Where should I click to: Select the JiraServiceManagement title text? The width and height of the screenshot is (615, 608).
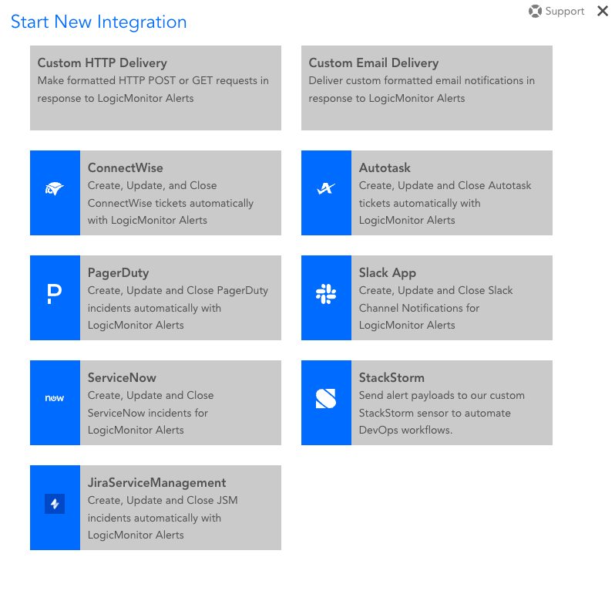(x=157, y=482)
